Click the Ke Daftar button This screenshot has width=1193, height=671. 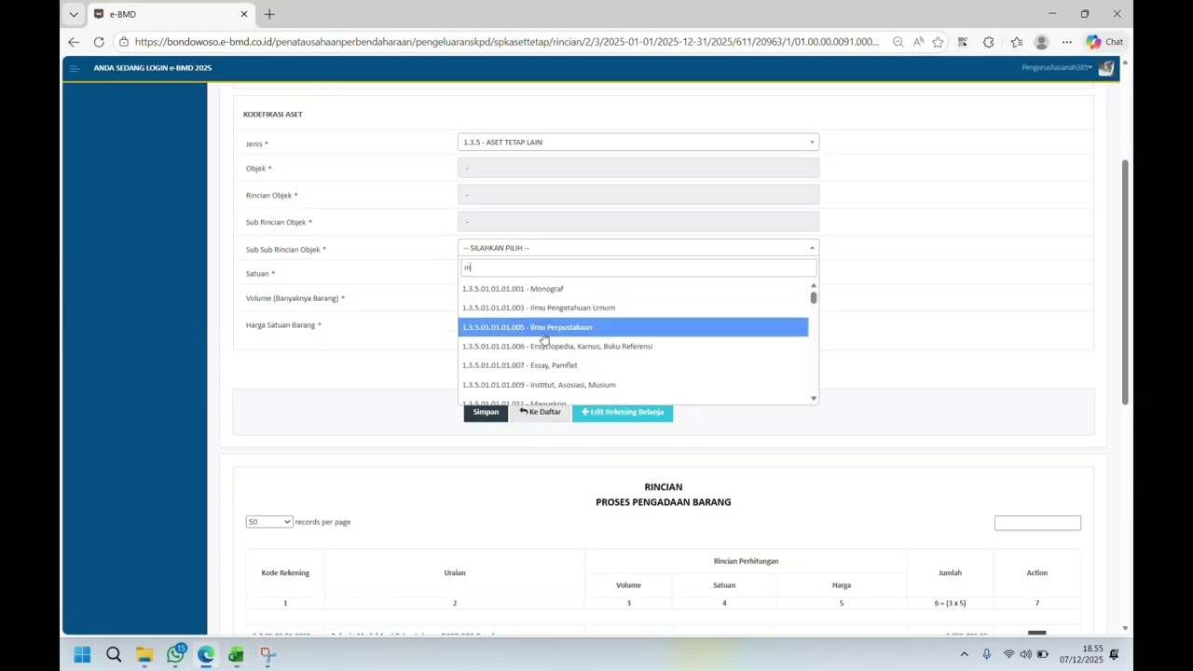point(541,412)
